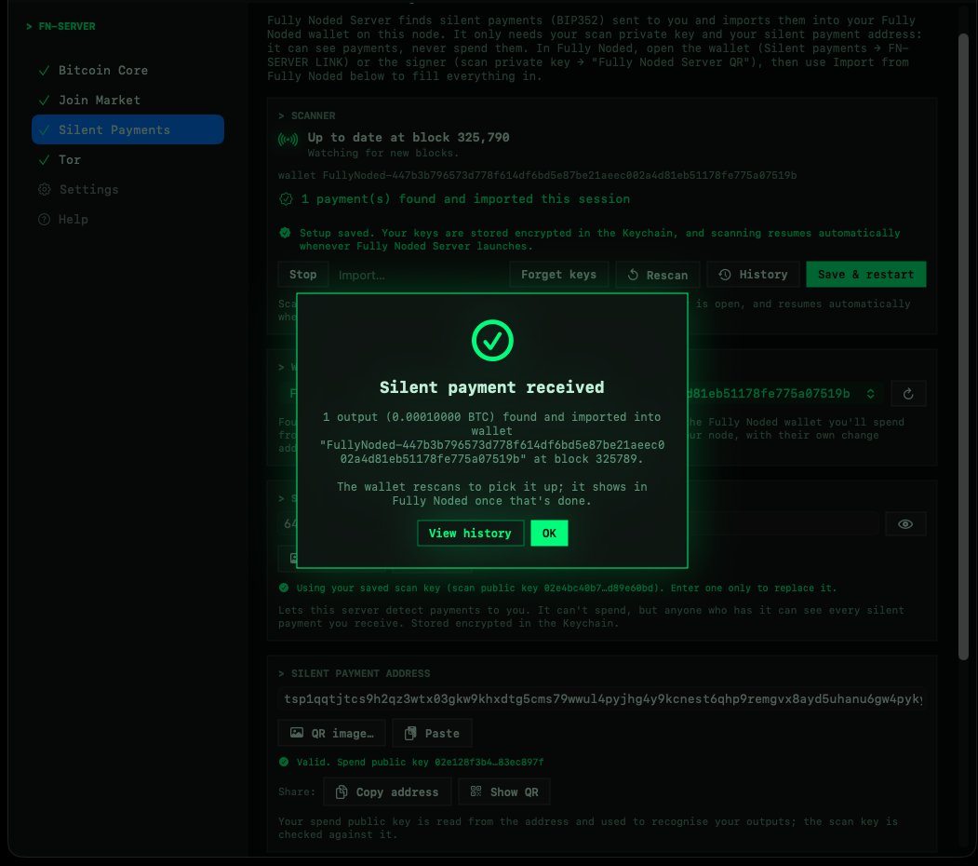Click the Rescan circular arrow icon
The height and width of the screenshot is (866, 978).
point(633,275)
